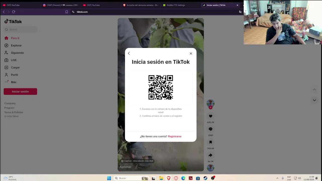Open network and volume quick settings
Image resolution: width=322 pixels, height=181 pixels.
[x=297, y=178]
